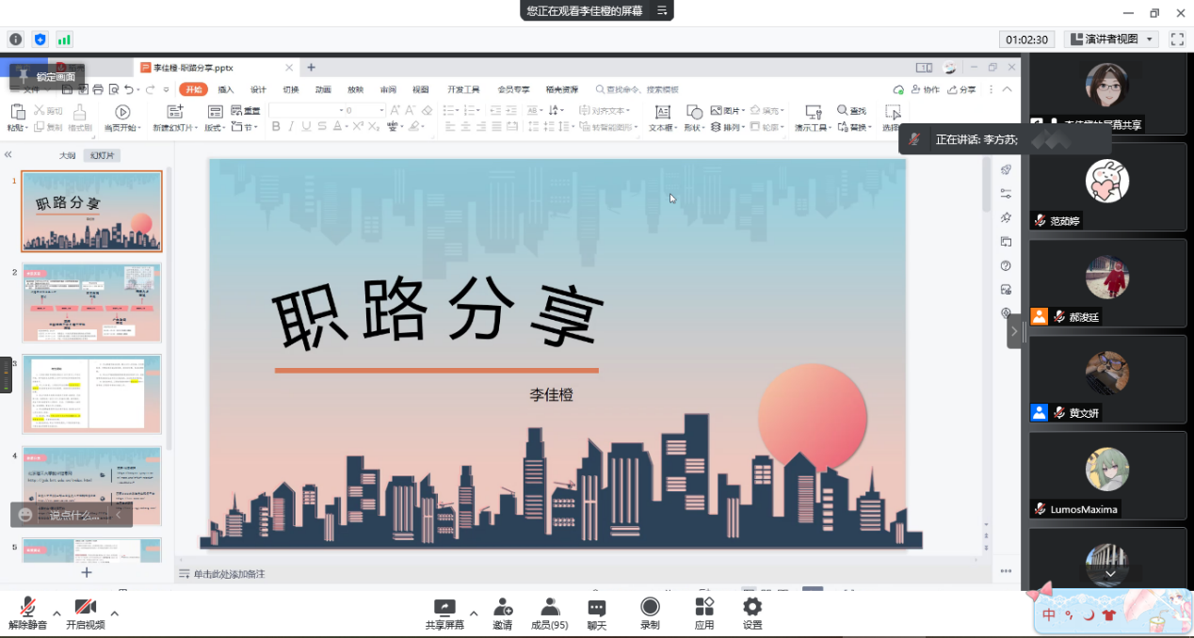Open the 应用 apps icon
1194x638 pixels.
(x=704, y=613)
